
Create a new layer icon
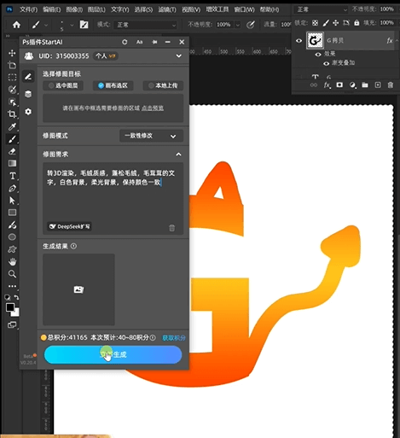coord(378,85)
